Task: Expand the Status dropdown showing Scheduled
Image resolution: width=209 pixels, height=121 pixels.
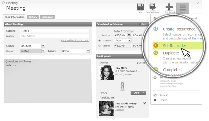Action: pyautogui.click(x=43, y=46)
